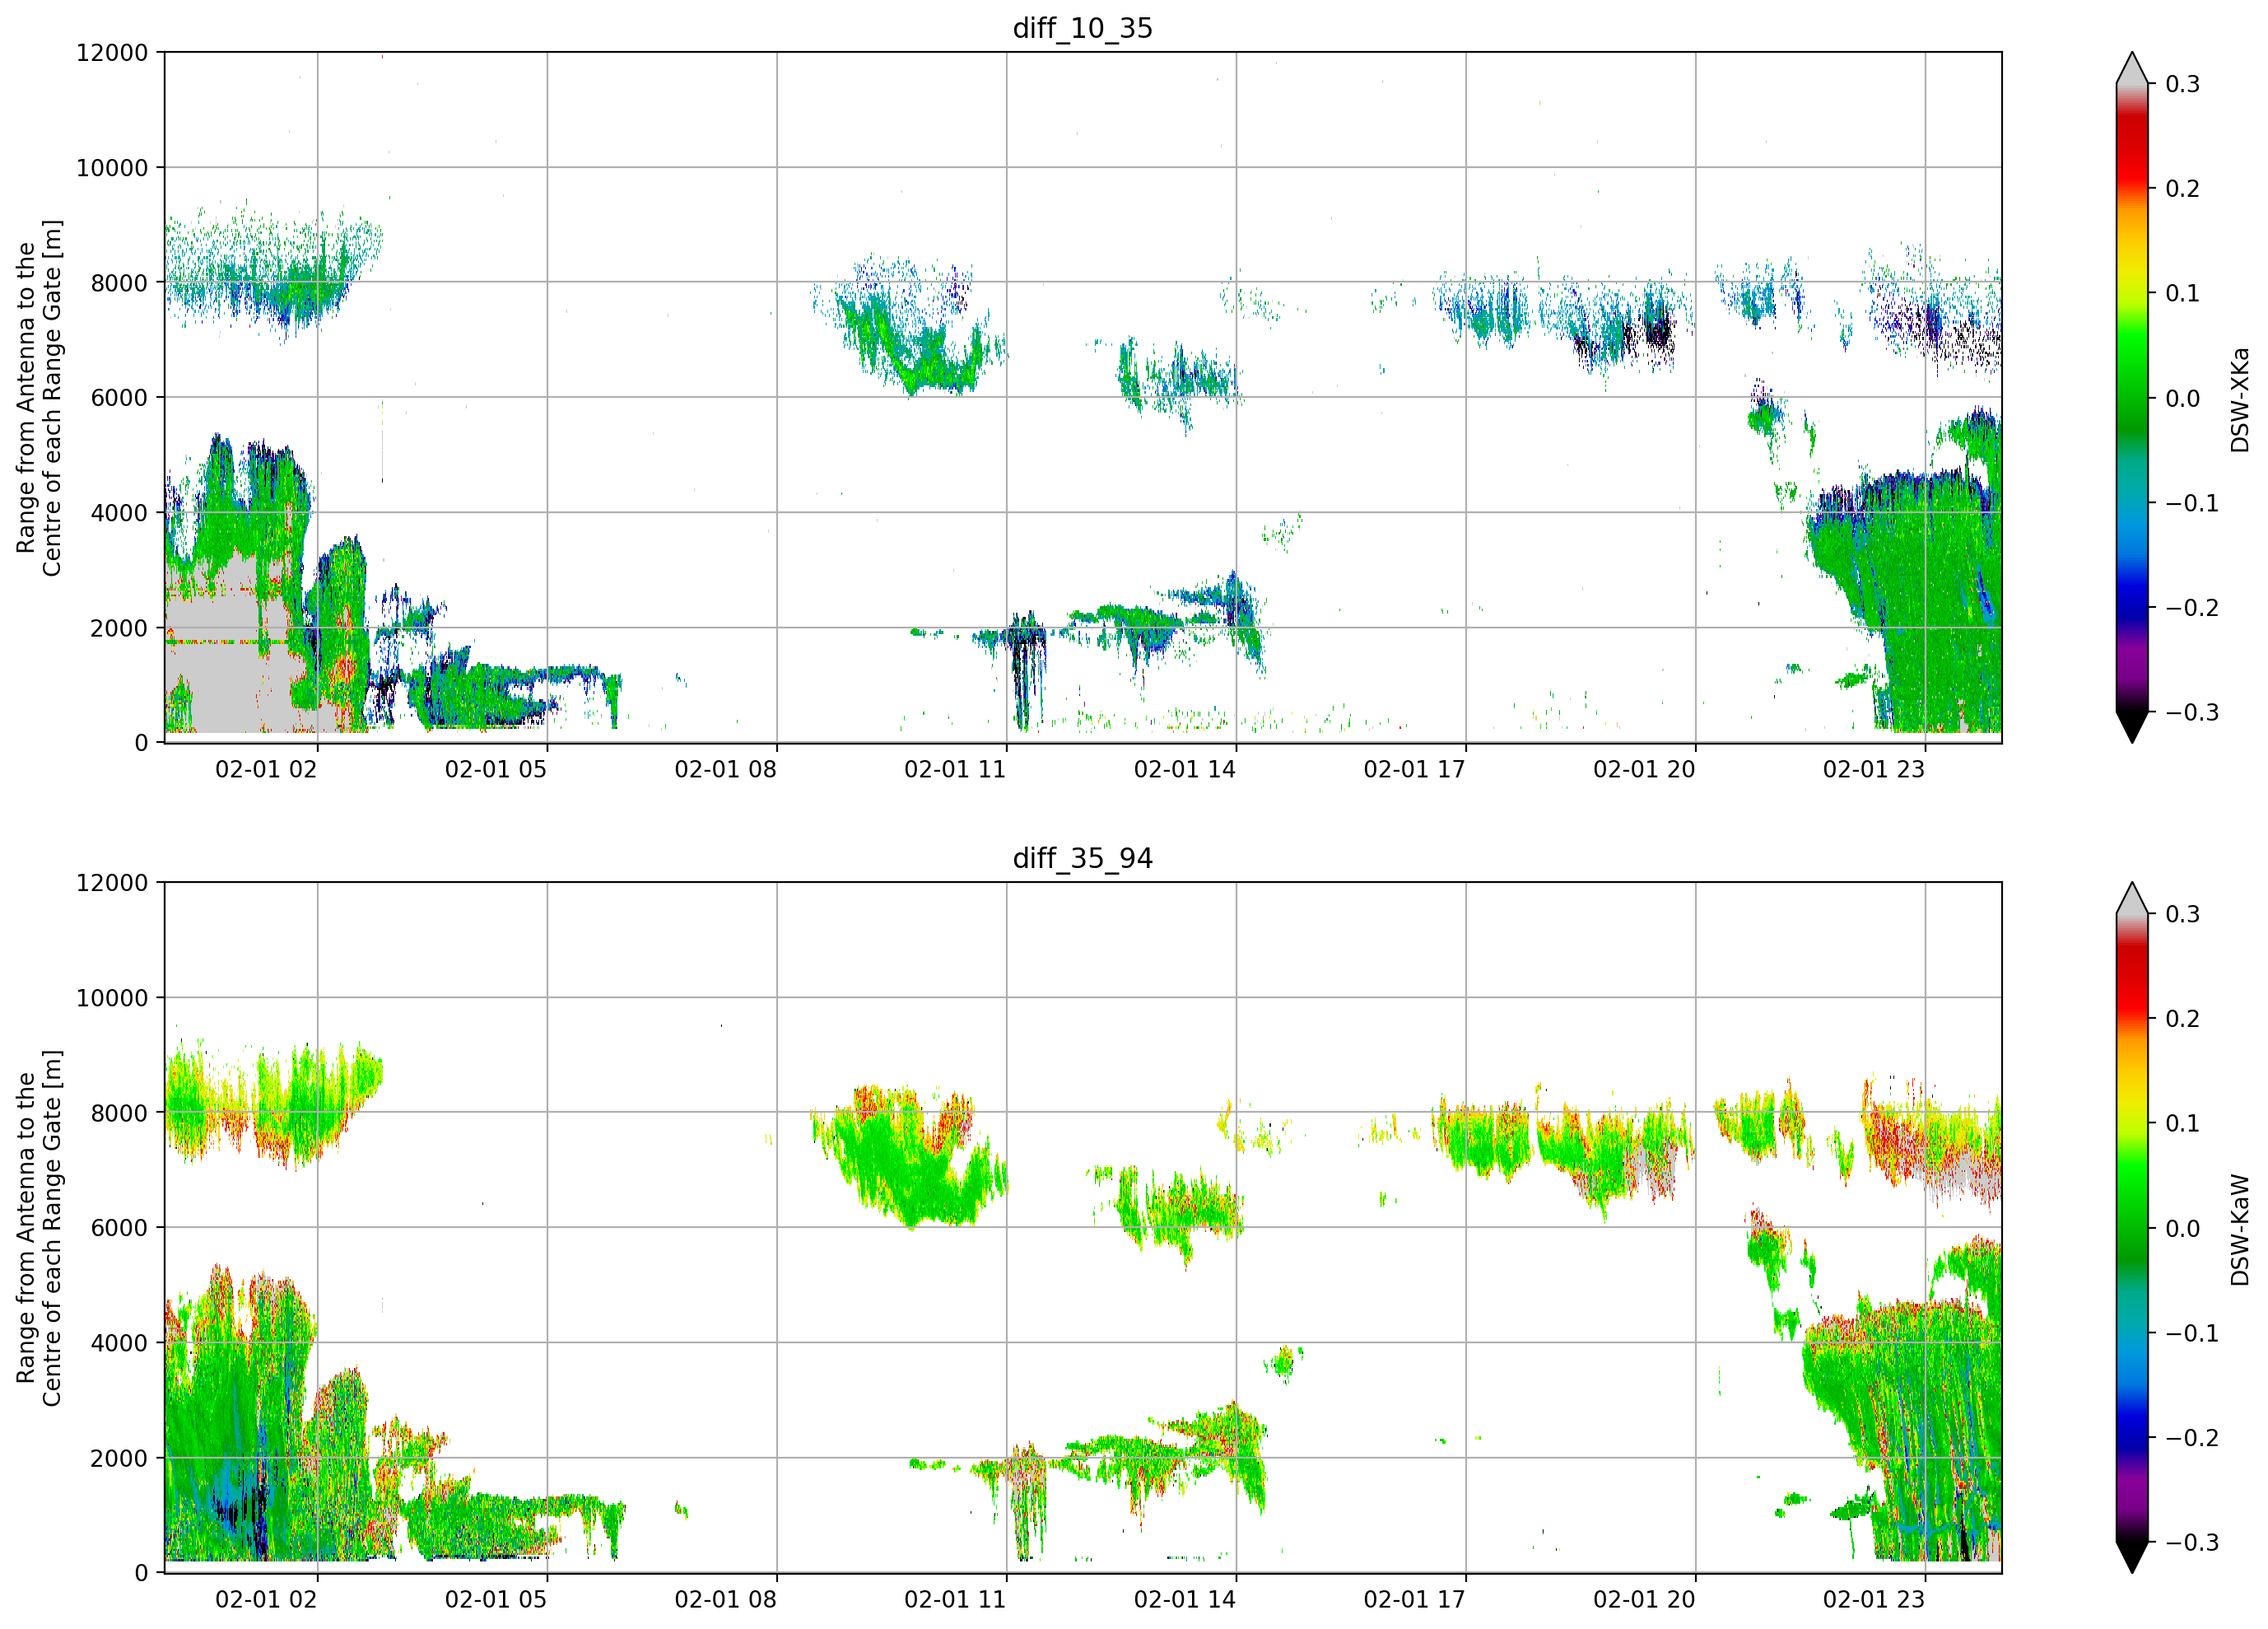Click the '02-01 08' tick label under the top plot
2268x1629 pixels.
click(x=725, y=769)
